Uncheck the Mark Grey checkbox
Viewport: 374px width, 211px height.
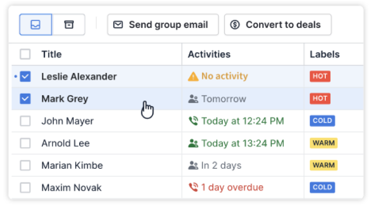pos(25,99)
